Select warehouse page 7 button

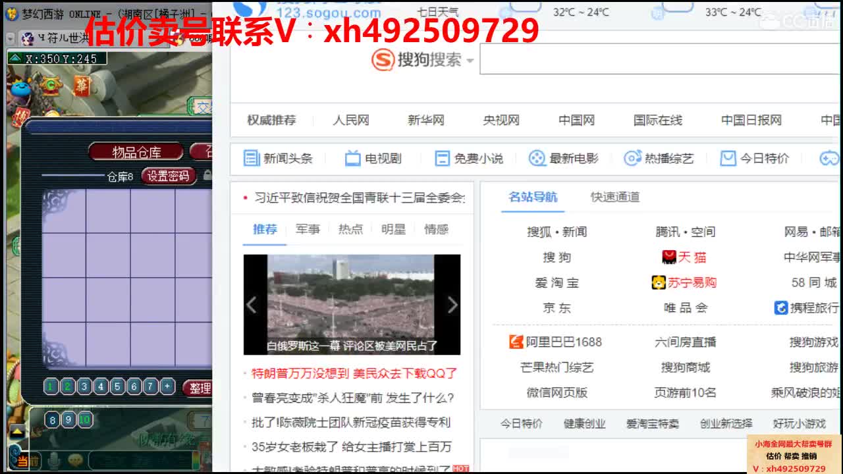151,386
